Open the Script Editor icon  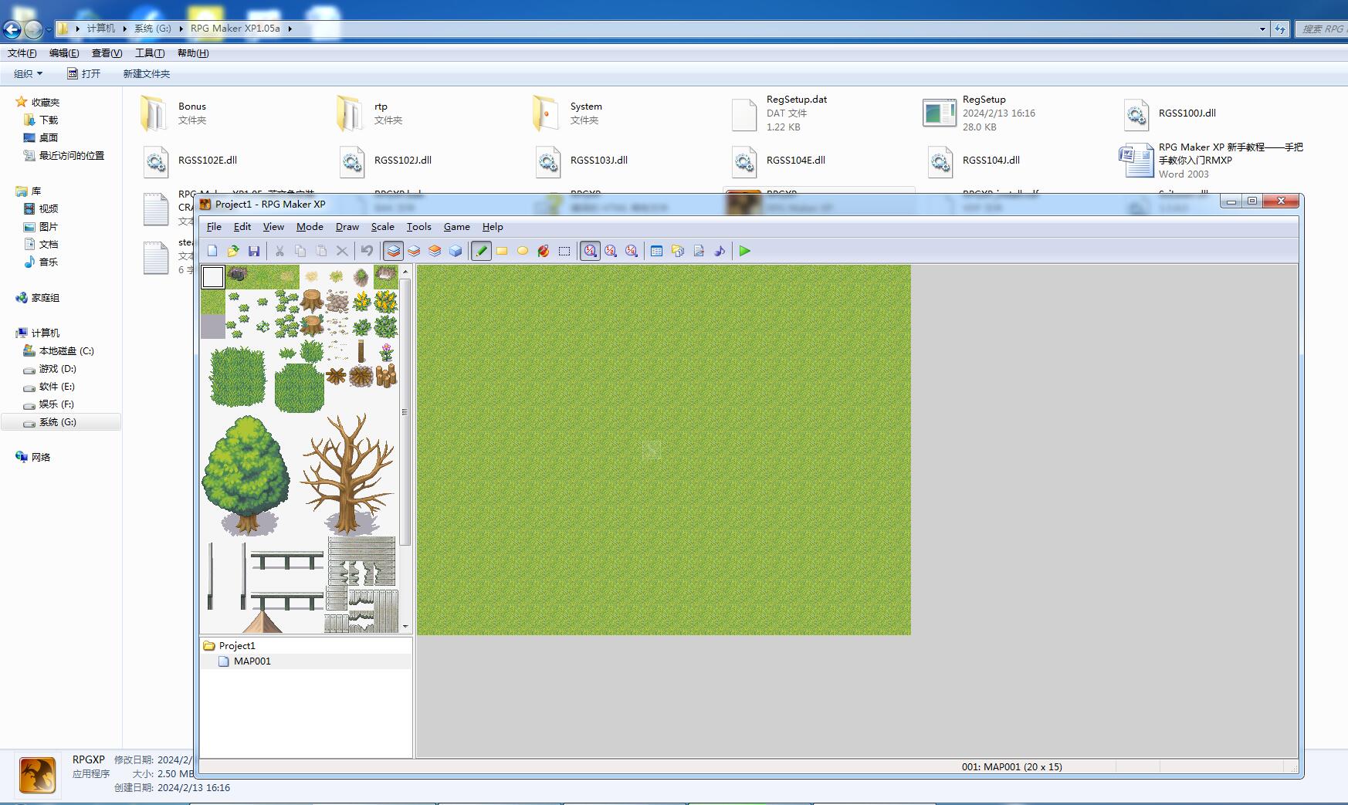(699, 251)
